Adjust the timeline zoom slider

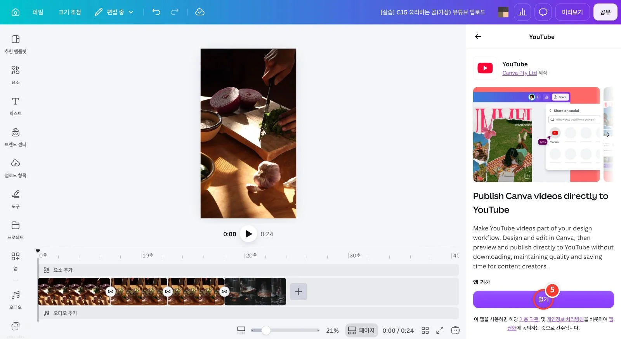click(x=266, y=330)
